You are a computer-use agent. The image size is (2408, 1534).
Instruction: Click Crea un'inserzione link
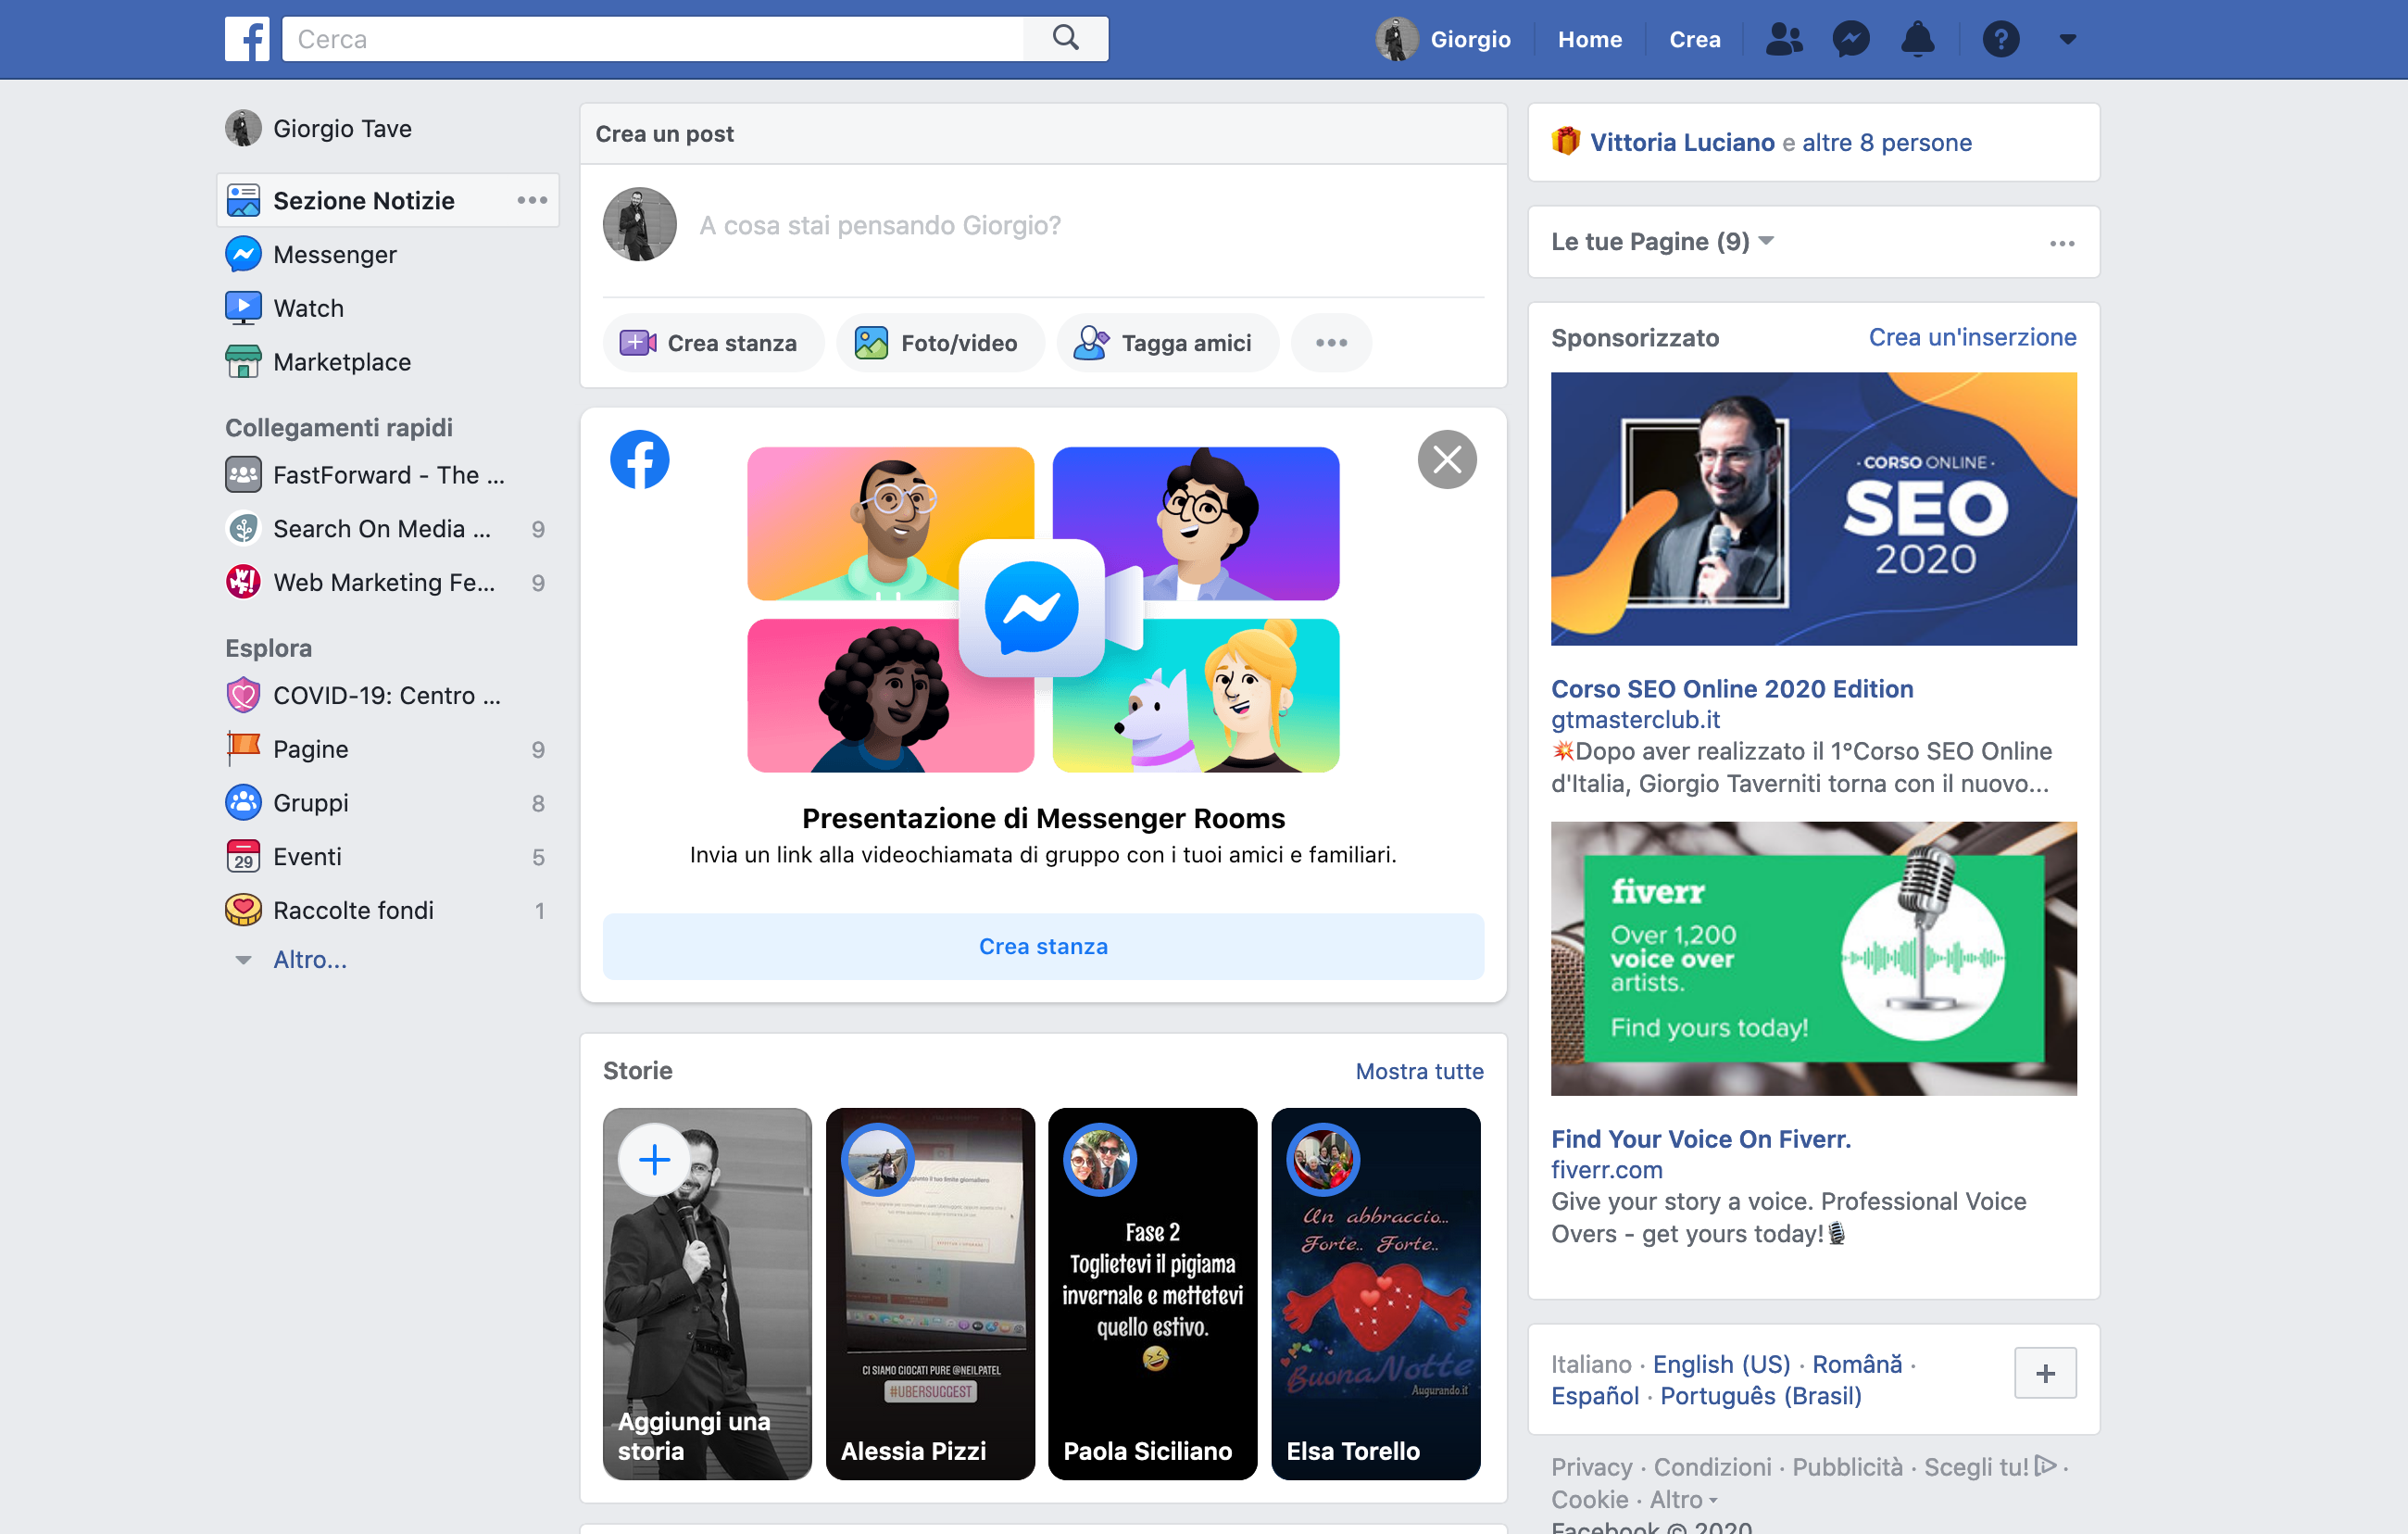point(1972,337)
